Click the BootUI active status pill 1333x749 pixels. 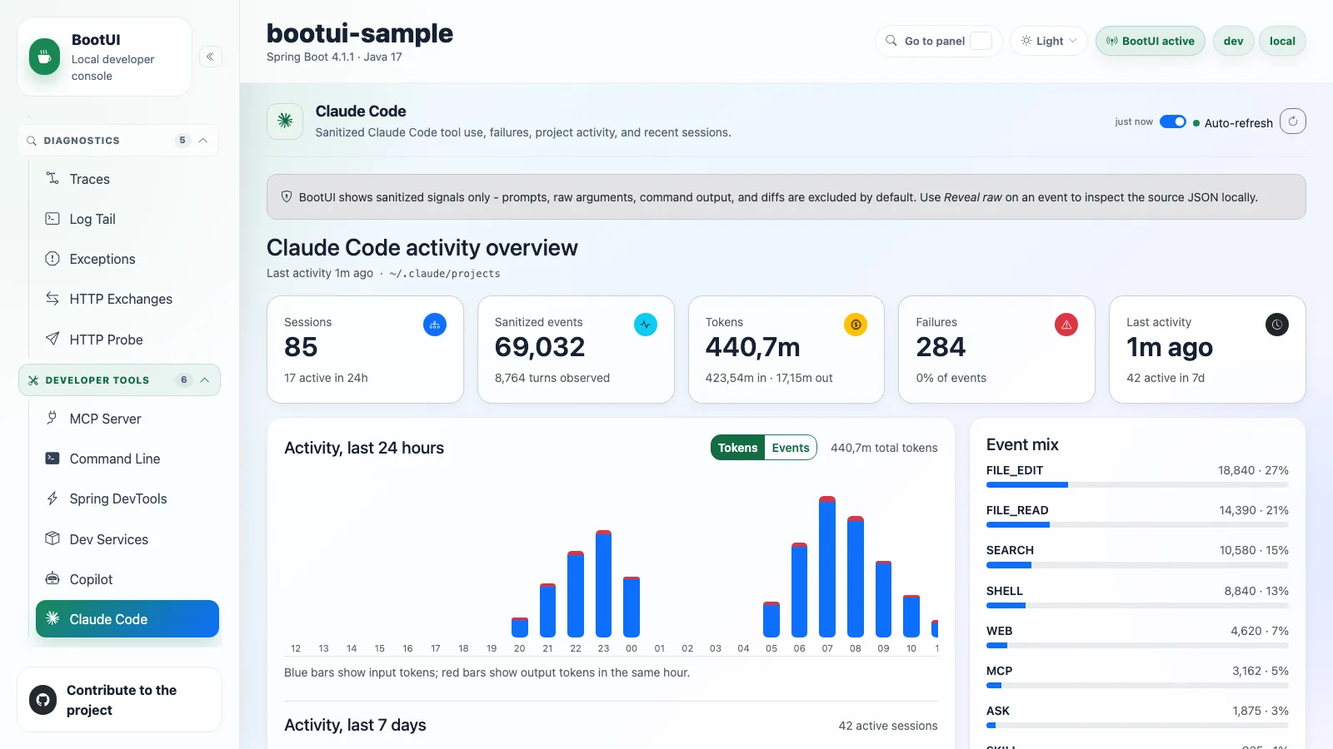click(x=1150, y=41)
